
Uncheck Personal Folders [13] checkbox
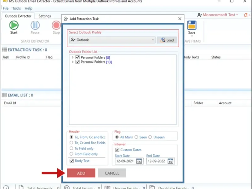(x=77, y=62)
